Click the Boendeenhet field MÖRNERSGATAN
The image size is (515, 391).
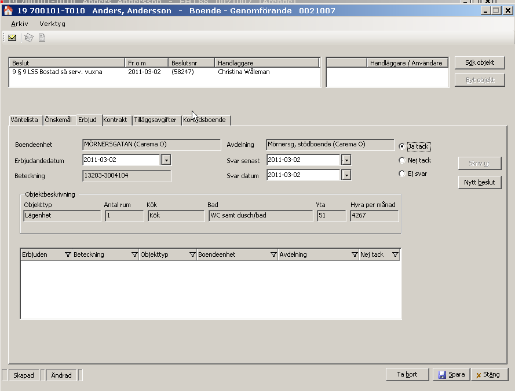point(151,145)
